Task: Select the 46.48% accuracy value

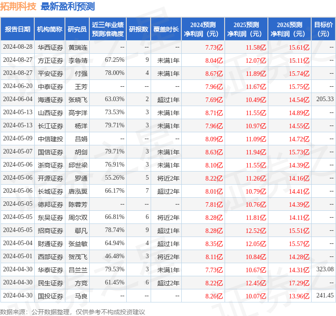Action: (x=115, y=256)
